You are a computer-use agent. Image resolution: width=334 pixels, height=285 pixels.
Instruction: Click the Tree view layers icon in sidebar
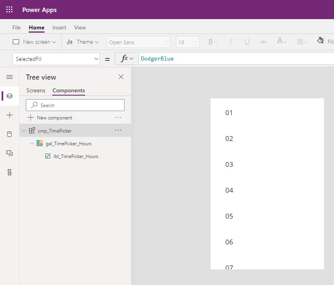(10, 96)
